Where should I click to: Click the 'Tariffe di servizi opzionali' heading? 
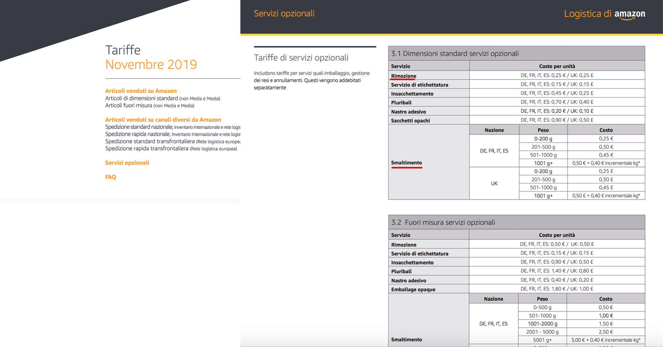pyautogui.click(x=301, y=58)
